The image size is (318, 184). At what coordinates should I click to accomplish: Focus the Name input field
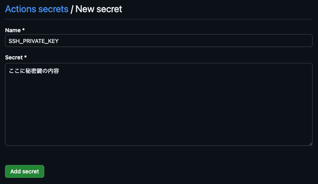point(159,41)
